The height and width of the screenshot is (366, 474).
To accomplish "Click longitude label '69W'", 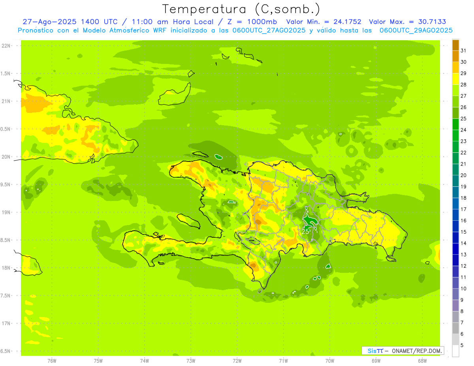I will click(x=376, y=361).
